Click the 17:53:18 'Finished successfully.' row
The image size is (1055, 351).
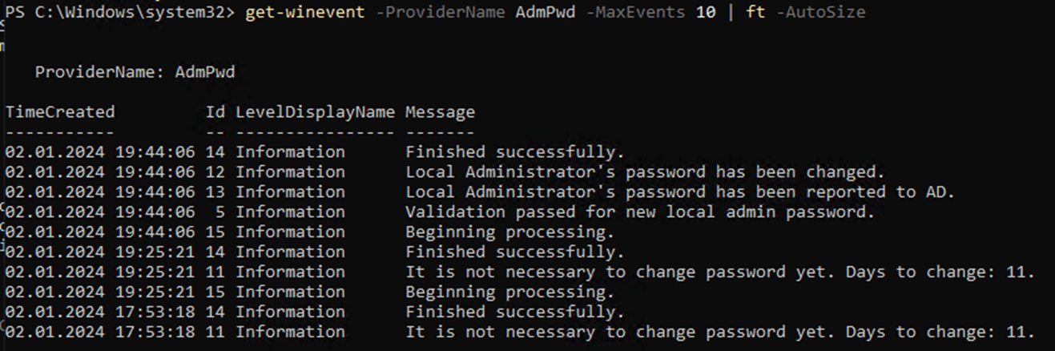314,313
